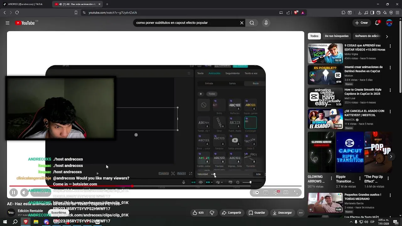Open the Windows Start menu

click(x=5, y=222)
